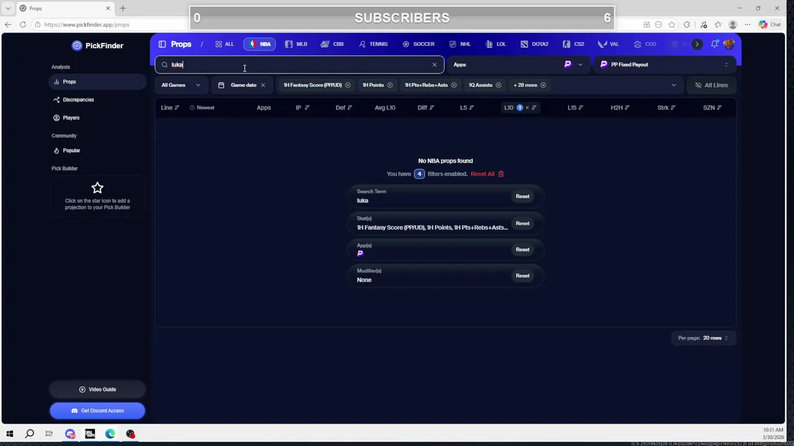Refresh the browser page
Screen dimensions: 794x446
pos(23,24)
